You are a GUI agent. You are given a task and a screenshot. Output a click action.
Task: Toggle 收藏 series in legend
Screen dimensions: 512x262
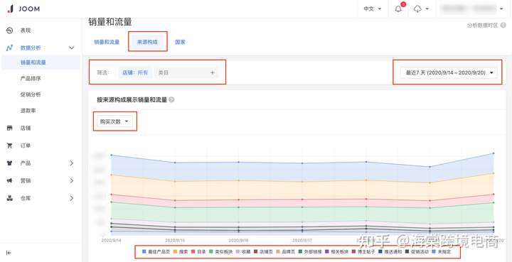click(242, 251)
